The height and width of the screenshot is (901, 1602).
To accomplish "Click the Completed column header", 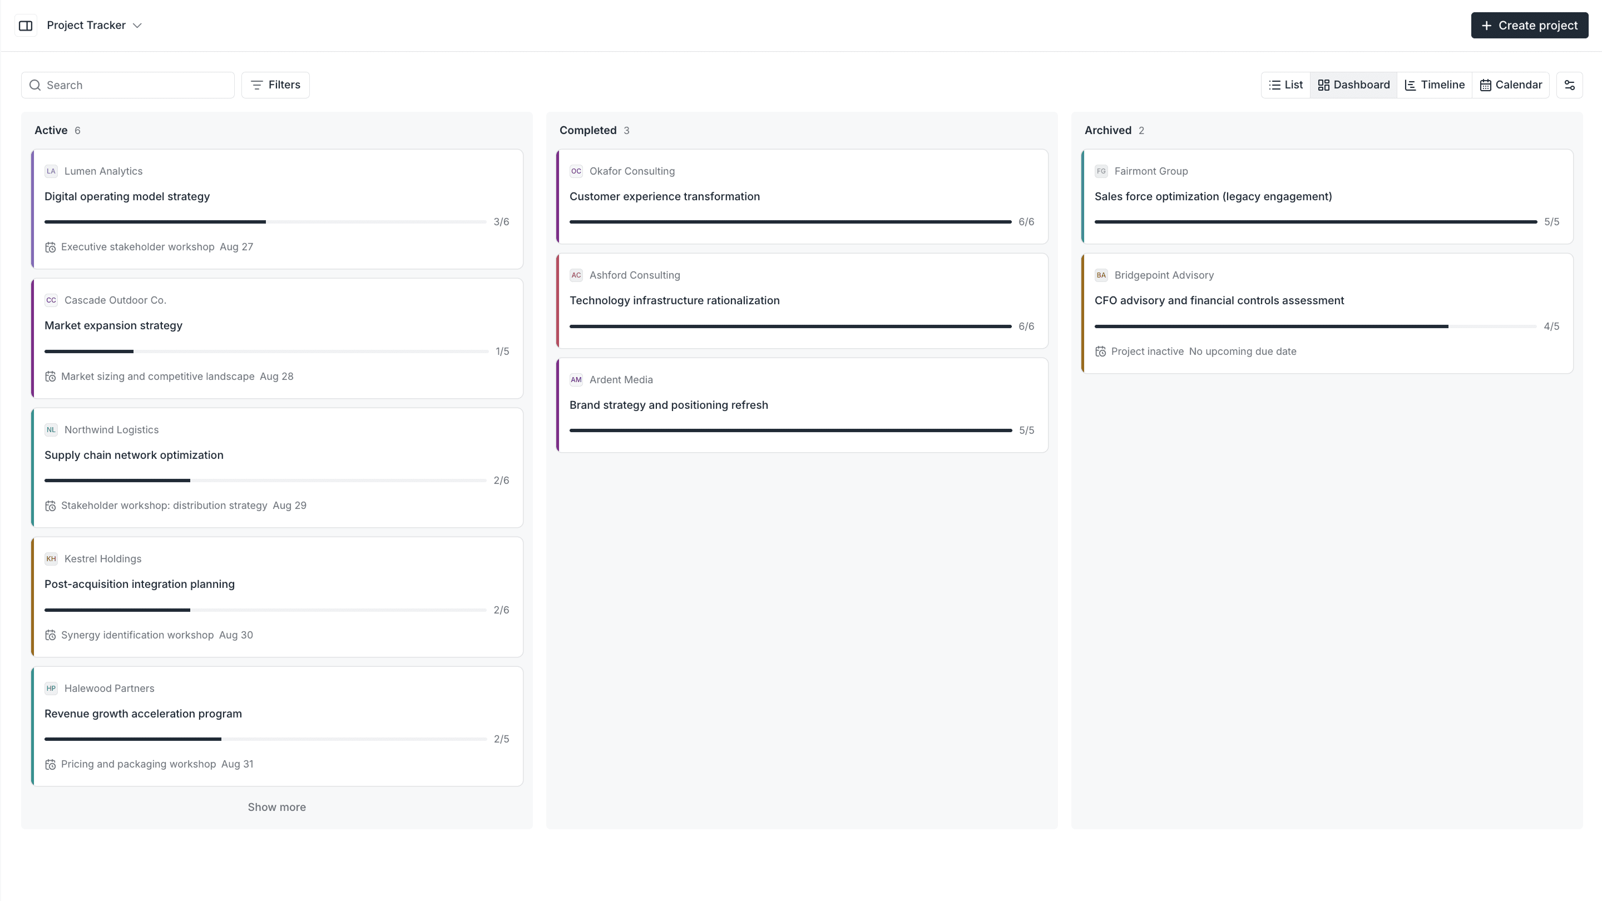I will 588,131.
